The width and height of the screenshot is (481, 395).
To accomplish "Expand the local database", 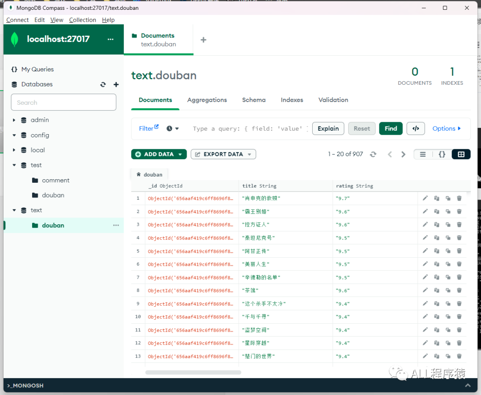I will pyautogui.click(x=14, y=150).
